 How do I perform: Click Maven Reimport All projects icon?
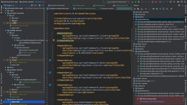tap(135, 9)
